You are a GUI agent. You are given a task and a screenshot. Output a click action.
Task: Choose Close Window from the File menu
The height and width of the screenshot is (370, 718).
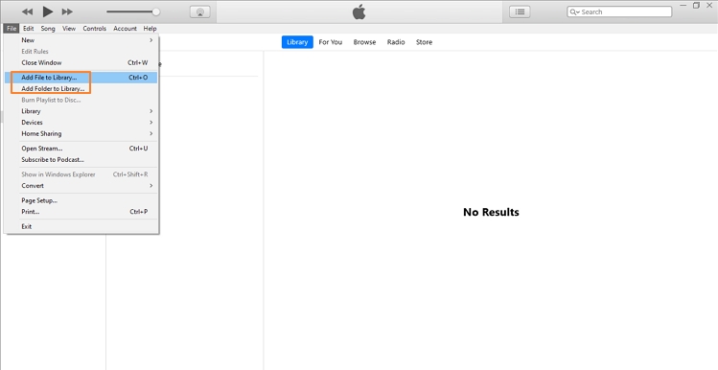point(81,62)
